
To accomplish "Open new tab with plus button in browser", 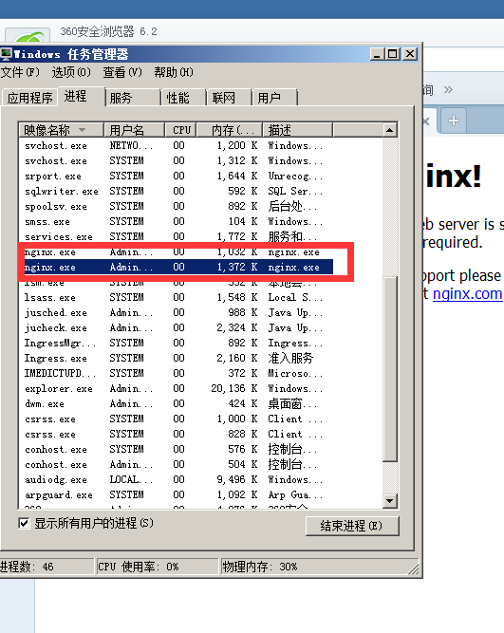I will (x=453, y=121).
